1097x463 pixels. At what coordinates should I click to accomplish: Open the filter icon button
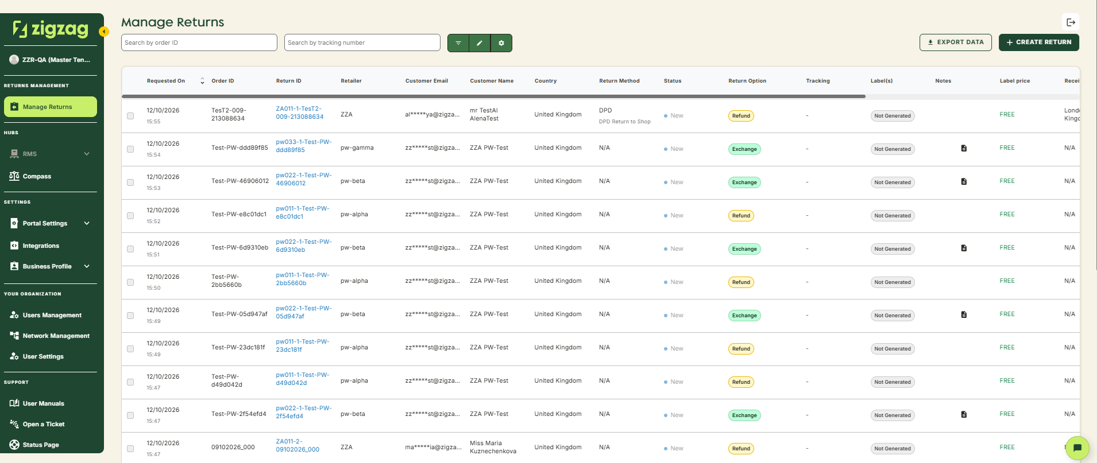point(458,43)
